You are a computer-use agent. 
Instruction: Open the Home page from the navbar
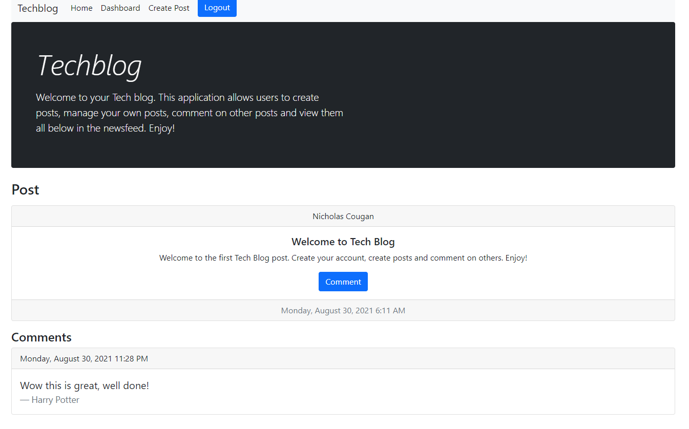click(x=81, y=8)
